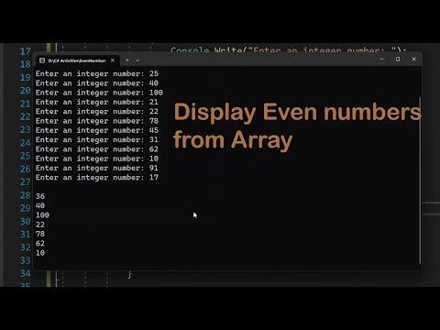Viewport: 440px width, 330px height.
Task: Click line number 22 in editor gutter
Action: pos(26,116)
